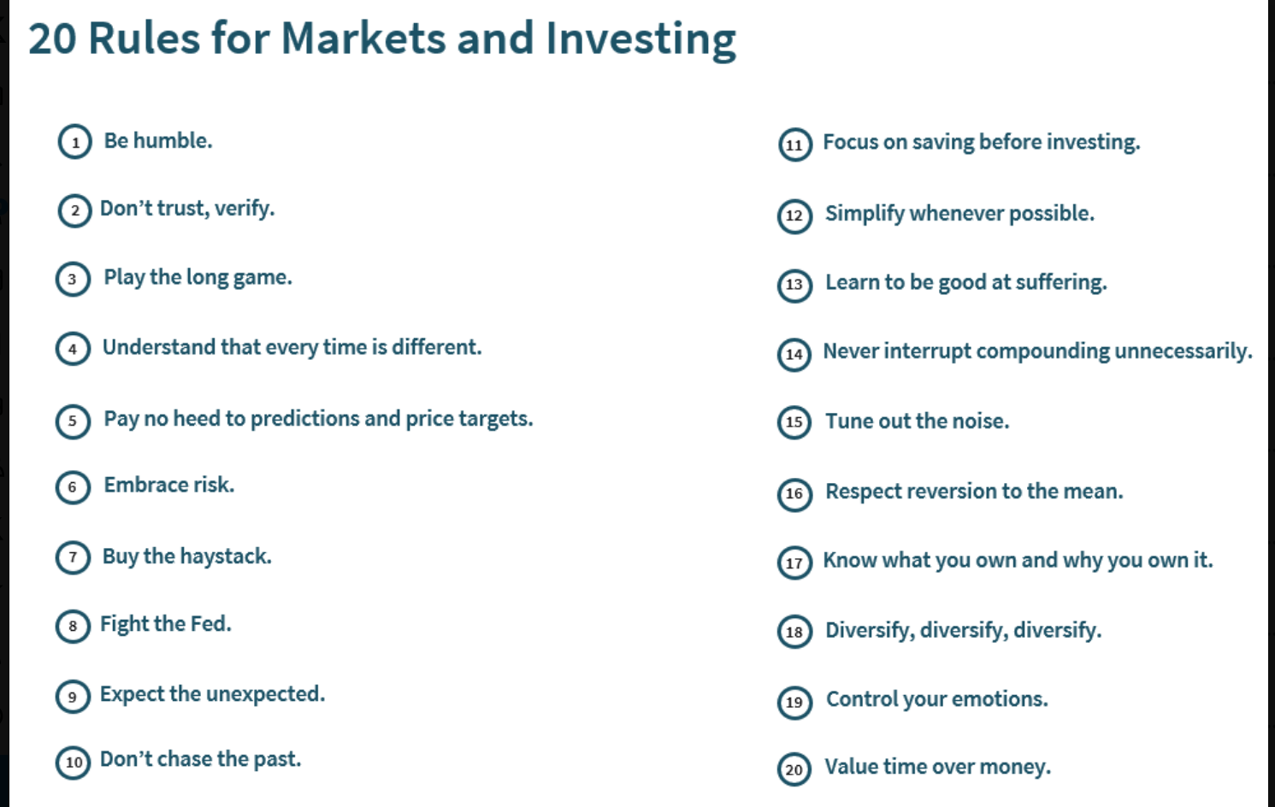This screenshot has height=807, width=1275.
Task: Click "Value time over money." rule
Action: coord(937,767)
